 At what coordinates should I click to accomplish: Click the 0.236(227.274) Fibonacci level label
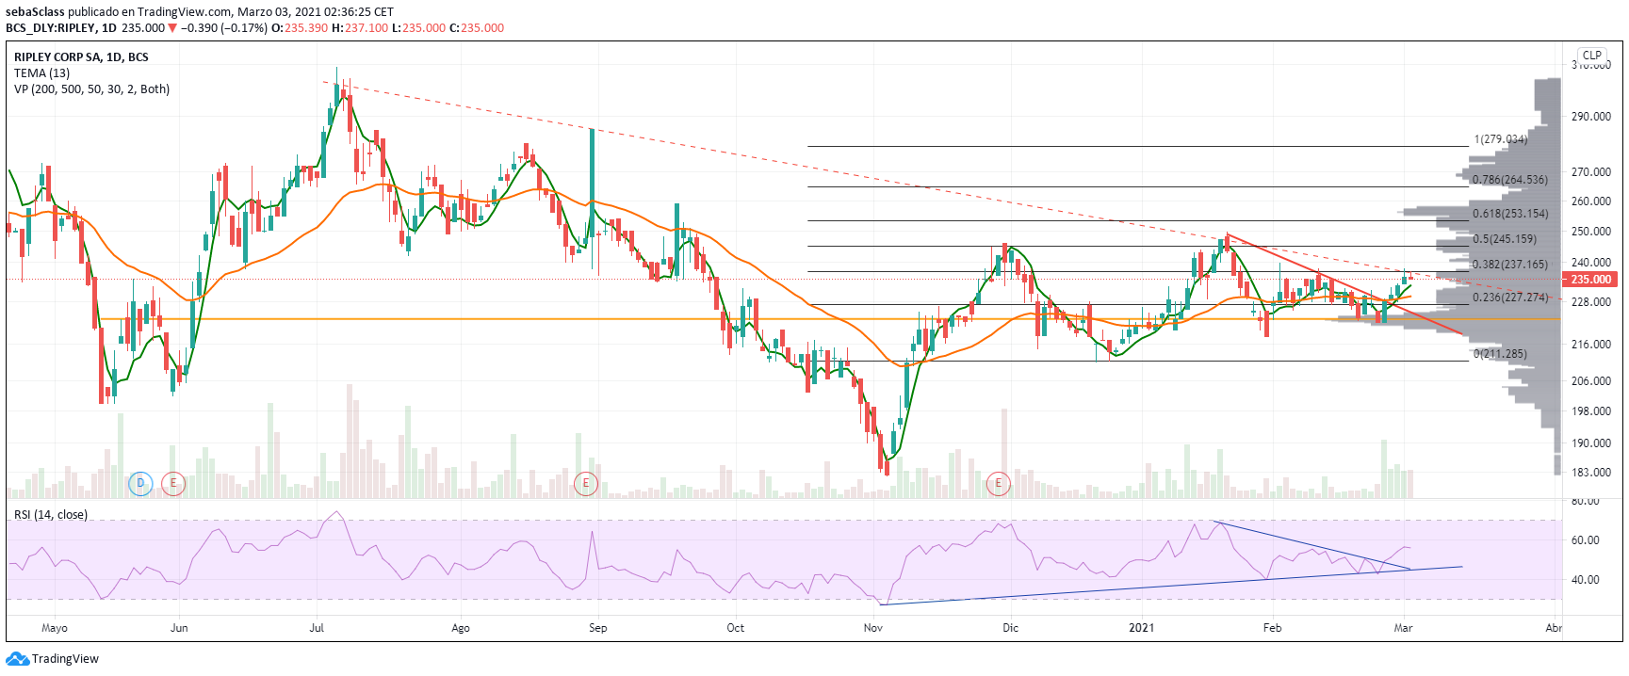click(x=1509, y=298)
